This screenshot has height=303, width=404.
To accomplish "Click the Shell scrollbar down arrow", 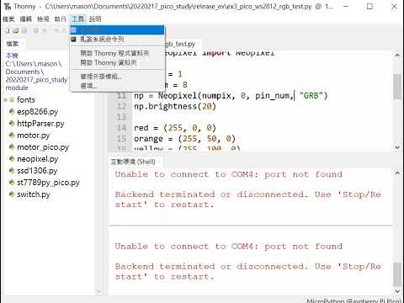I will point(397,291).
